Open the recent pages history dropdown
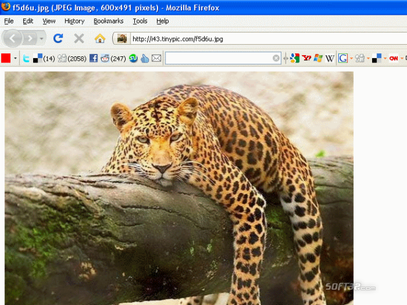This screenshot has height=305, width=407. point(42,39)
